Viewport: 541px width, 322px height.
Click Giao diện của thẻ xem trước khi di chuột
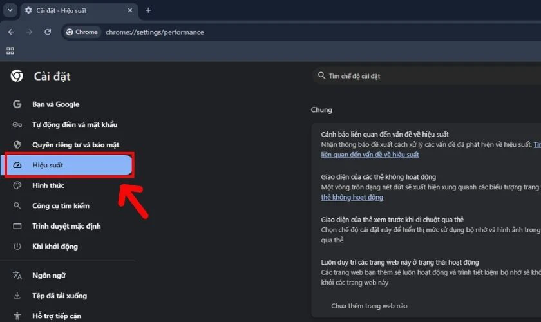click(392, 220)
